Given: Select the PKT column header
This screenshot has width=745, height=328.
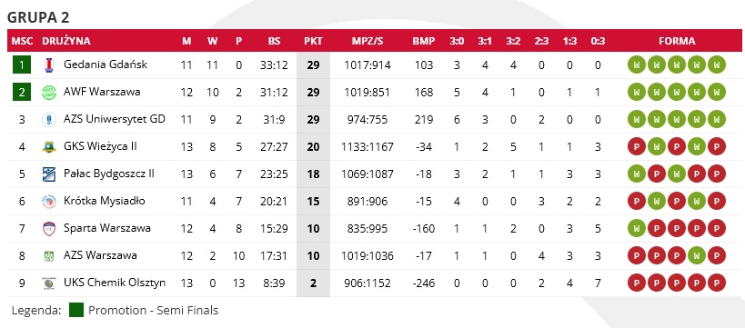Looking at the screenshot, I should click(313, 41).
